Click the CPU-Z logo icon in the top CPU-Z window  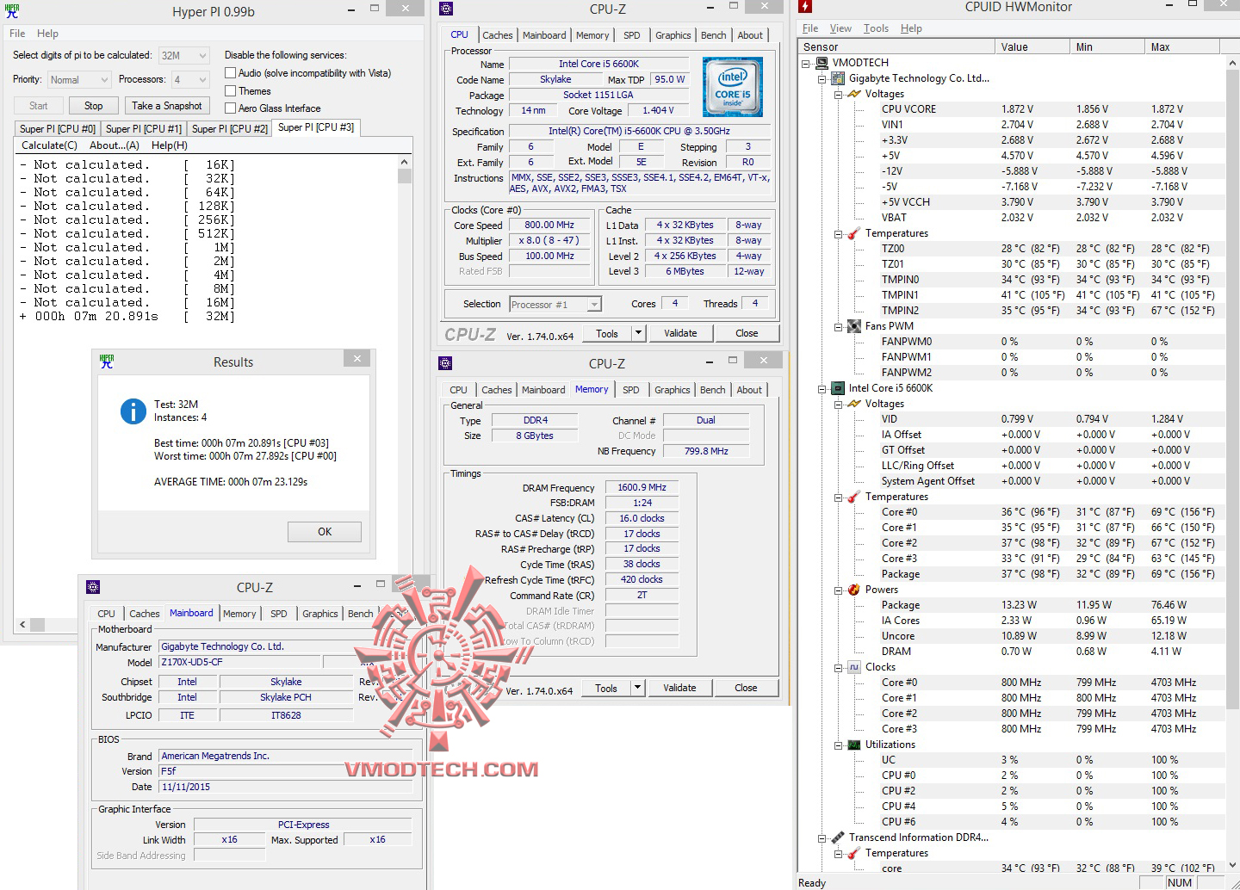pyautogui.click(x=445, y=9)
